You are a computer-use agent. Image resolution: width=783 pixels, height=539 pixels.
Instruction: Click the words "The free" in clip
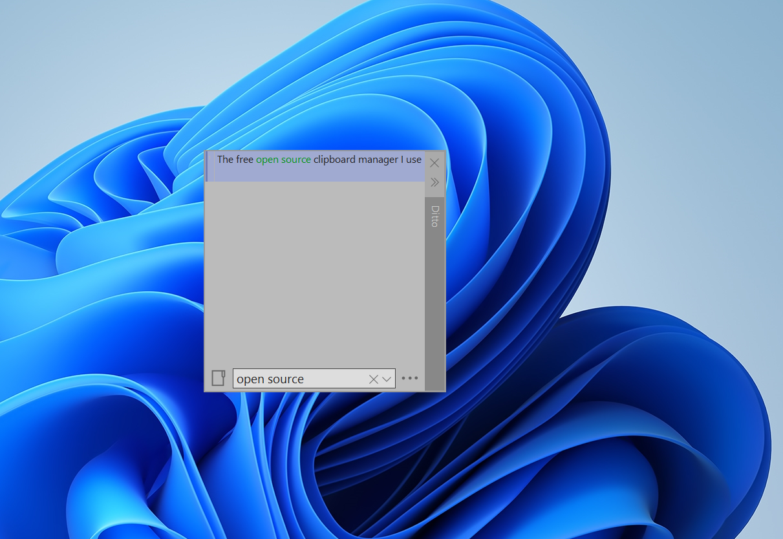(235, 160)
